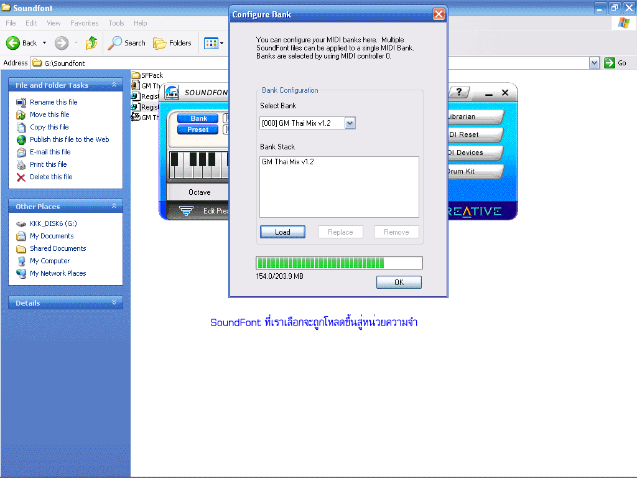637x478 pixels.
Task: Click the My Network Places icon
Action: [21, 274]
